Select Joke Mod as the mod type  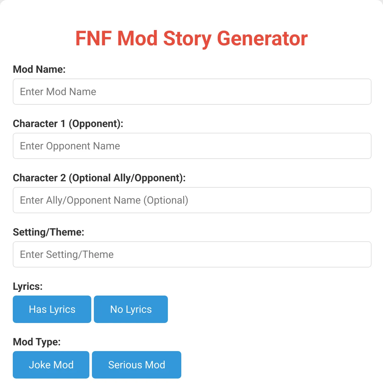[x=51, y=364]
